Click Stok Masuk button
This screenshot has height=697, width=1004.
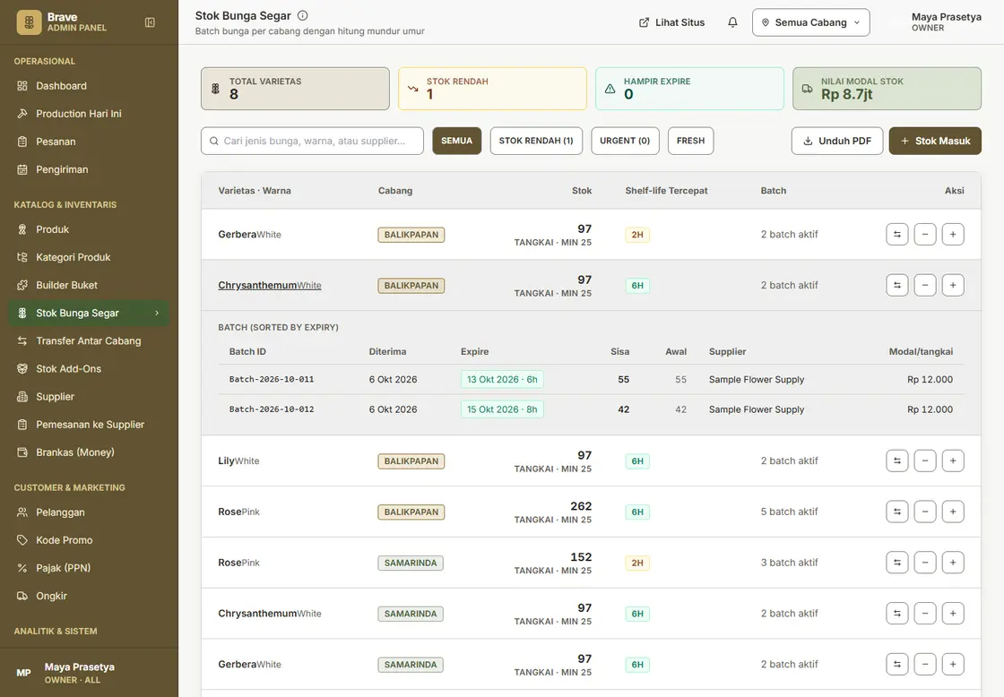click(935, 141)
